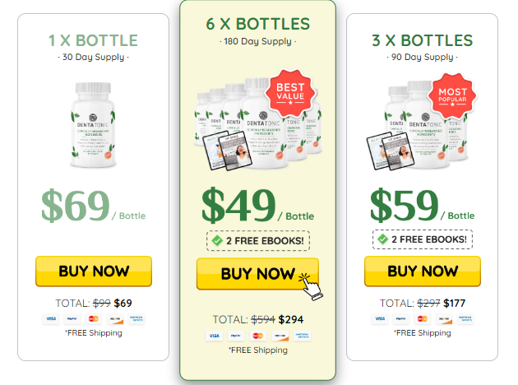Click Buy Now for 3 bottles
Image resolution: width=518 pixels, height=385 pixels.
click(423, 271)
